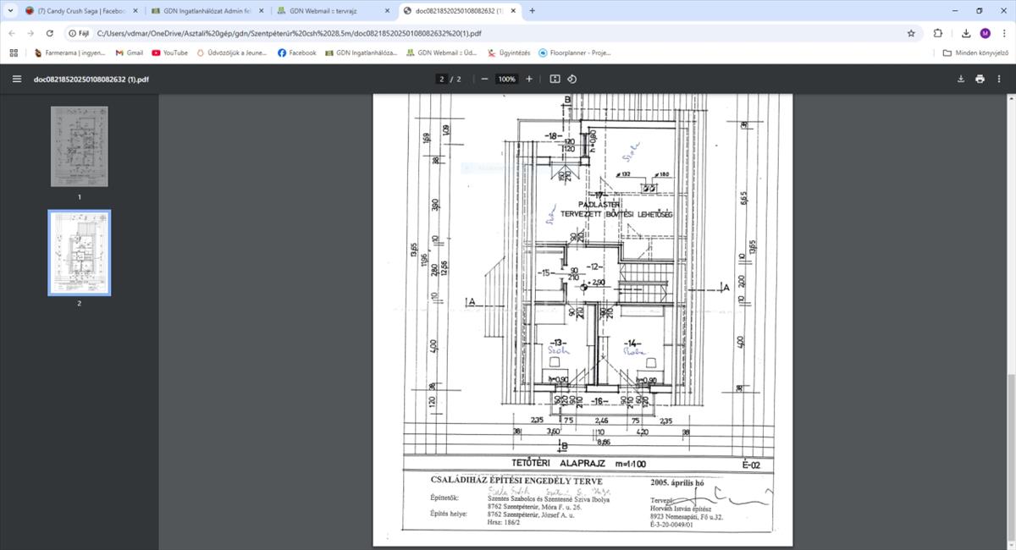This screenshot has height=550, width=1016.
Task: Rotate the PDF counterclockwise
Action: [572, 79]
